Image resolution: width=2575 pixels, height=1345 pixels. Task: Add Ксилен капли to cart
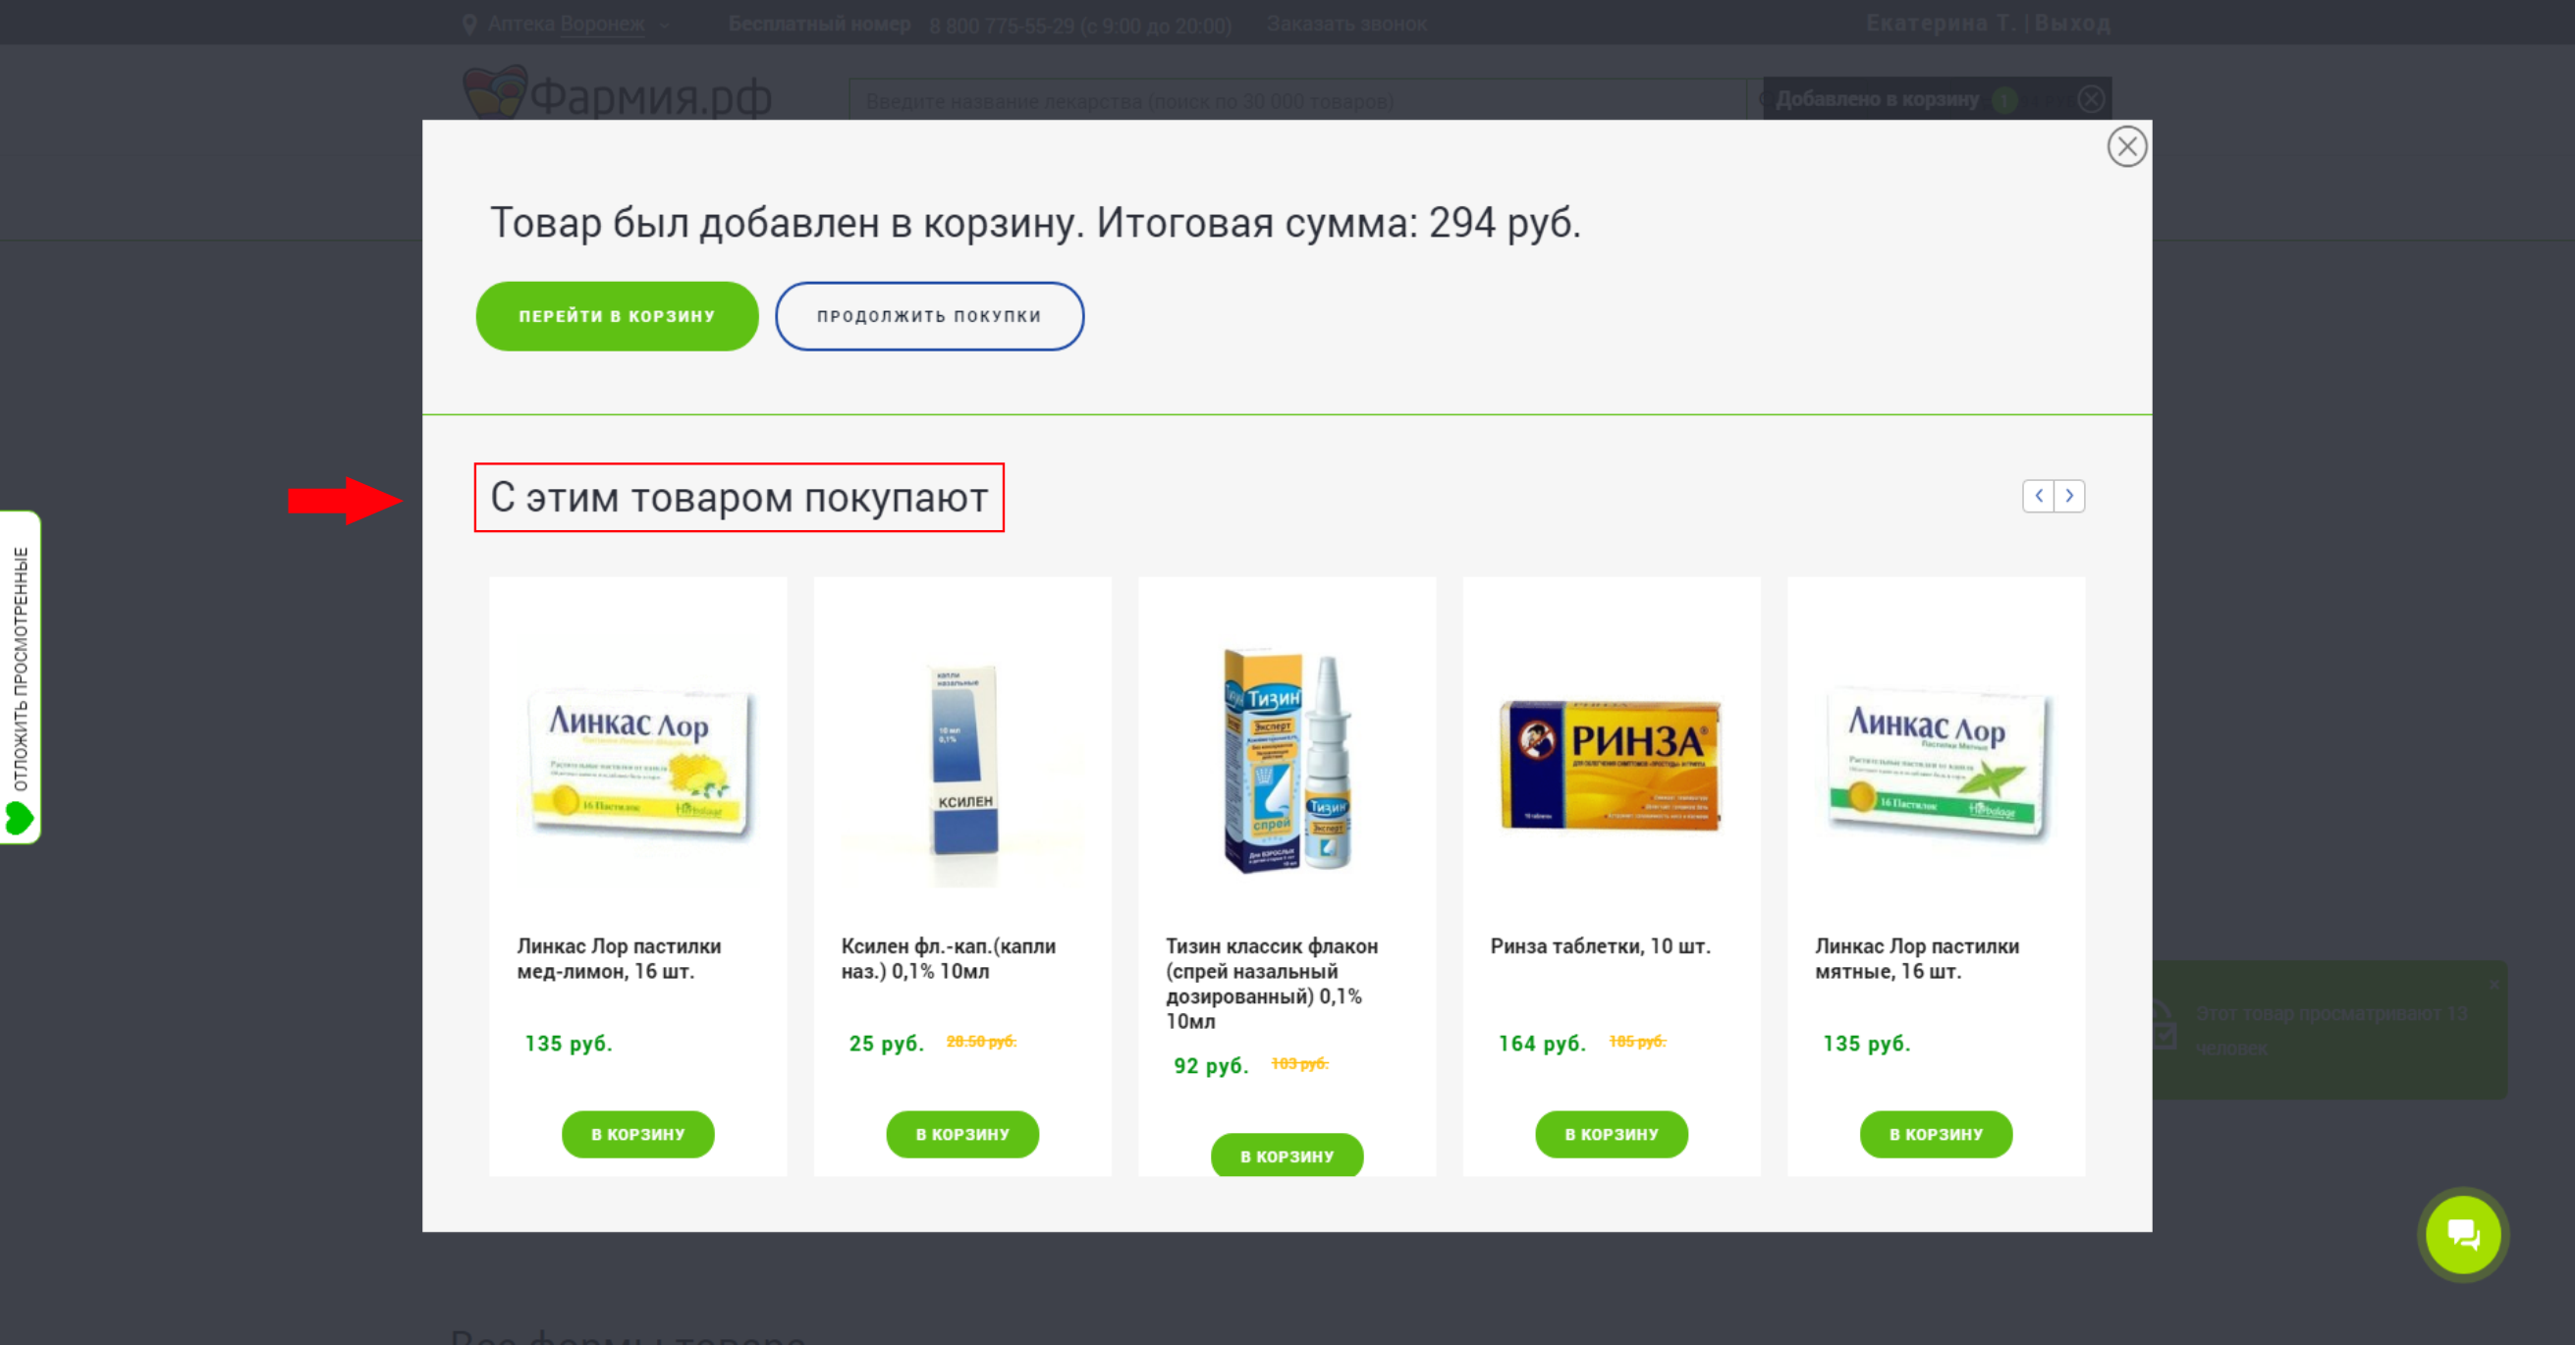tap(961, 1134)
